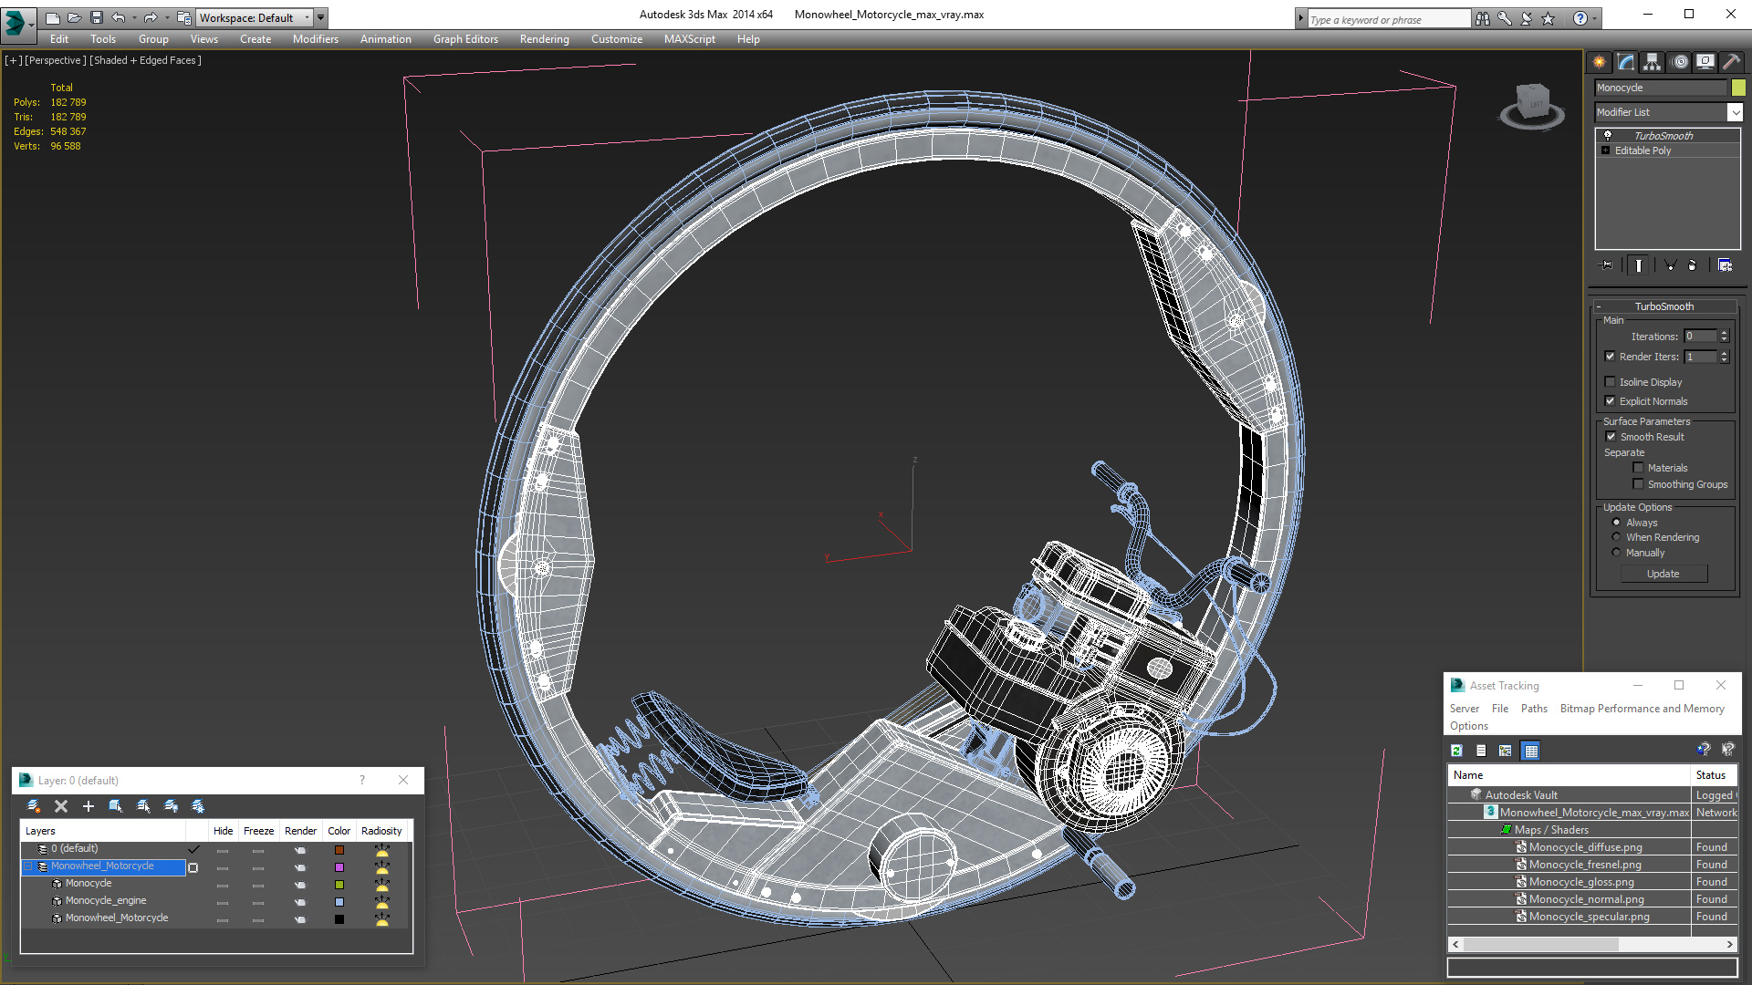1752x985 pixels.
Task: Click the Monocycle object color swatch
Action: coord(1738,88)
